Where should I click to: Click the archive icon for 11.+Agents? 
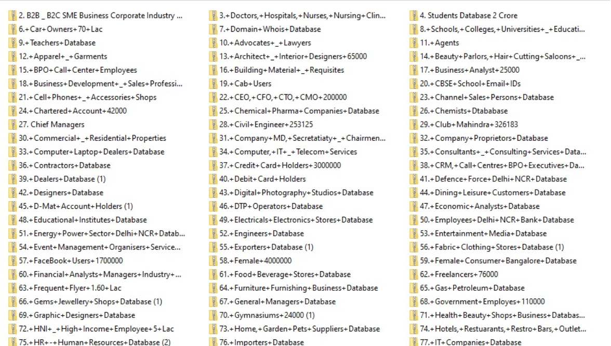pyautogui.click(x=414, y=43)
